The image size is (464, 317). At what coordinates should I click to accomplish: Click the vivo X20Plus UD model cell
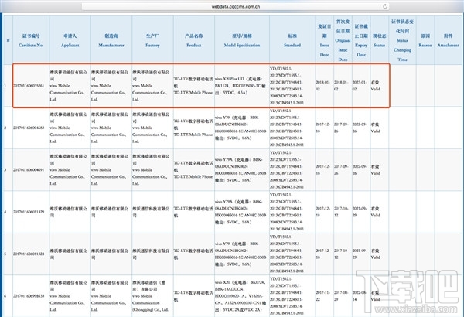(x=241, y=86)
